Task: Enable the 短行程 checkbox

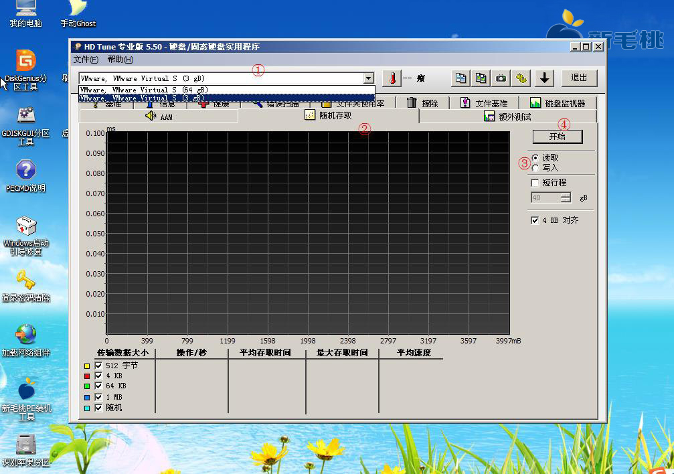Action: [535, 183]
